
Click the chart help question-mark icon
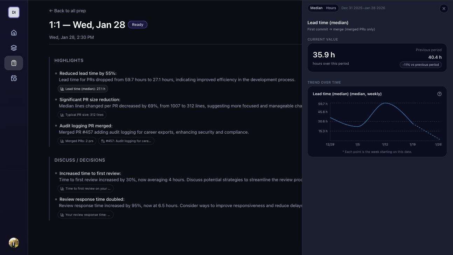(439, 94)
